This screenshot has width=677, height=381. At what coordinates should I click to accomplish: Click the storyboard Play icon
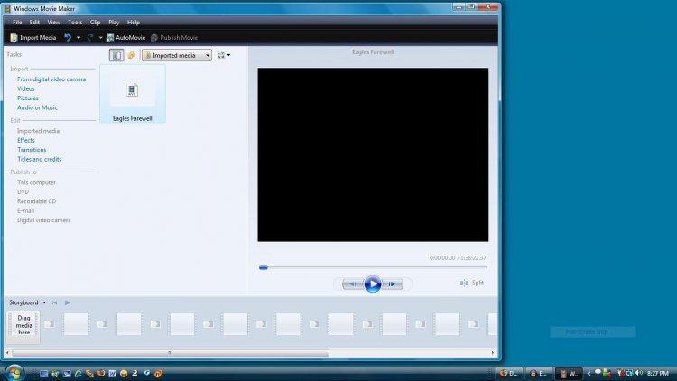[68, 302]
